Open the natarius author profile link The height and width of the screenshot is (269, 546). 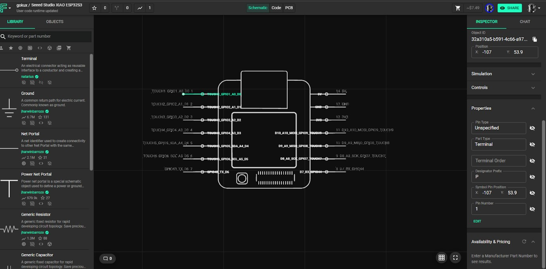27,76
